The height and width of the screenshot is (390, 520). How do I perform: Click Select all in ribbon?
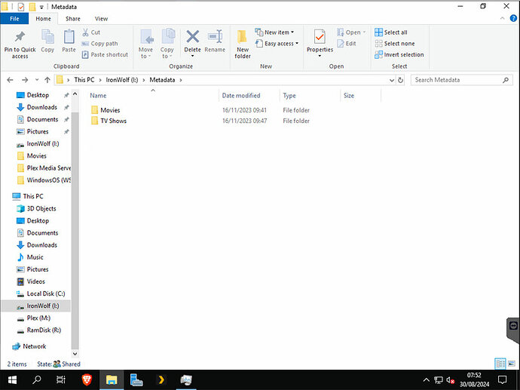pos(391,32)
